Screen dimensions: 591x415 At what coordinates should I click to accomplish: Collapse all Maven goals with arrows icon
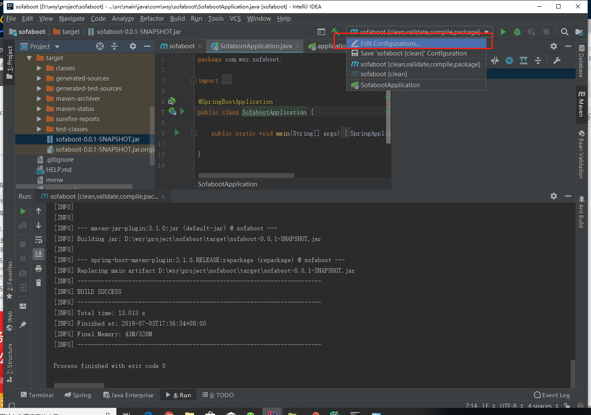(x=538, y=61)
